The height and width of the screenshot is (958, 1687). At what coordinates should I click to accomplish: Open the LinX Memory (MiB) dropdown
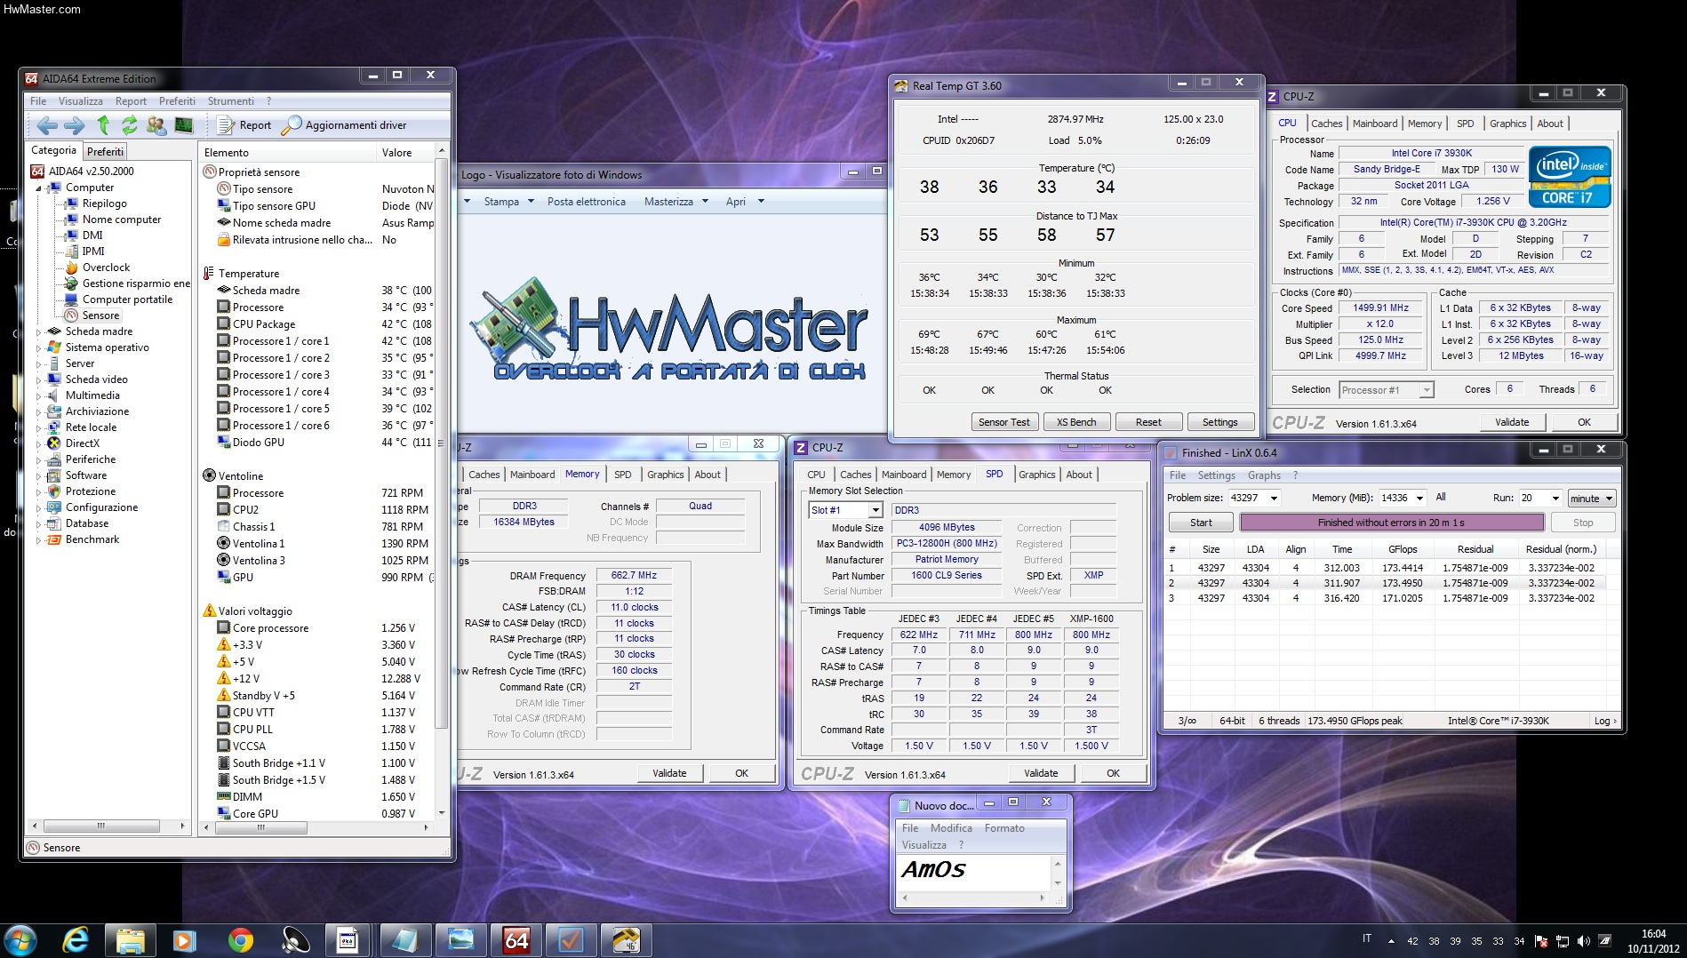(1419, 499)
